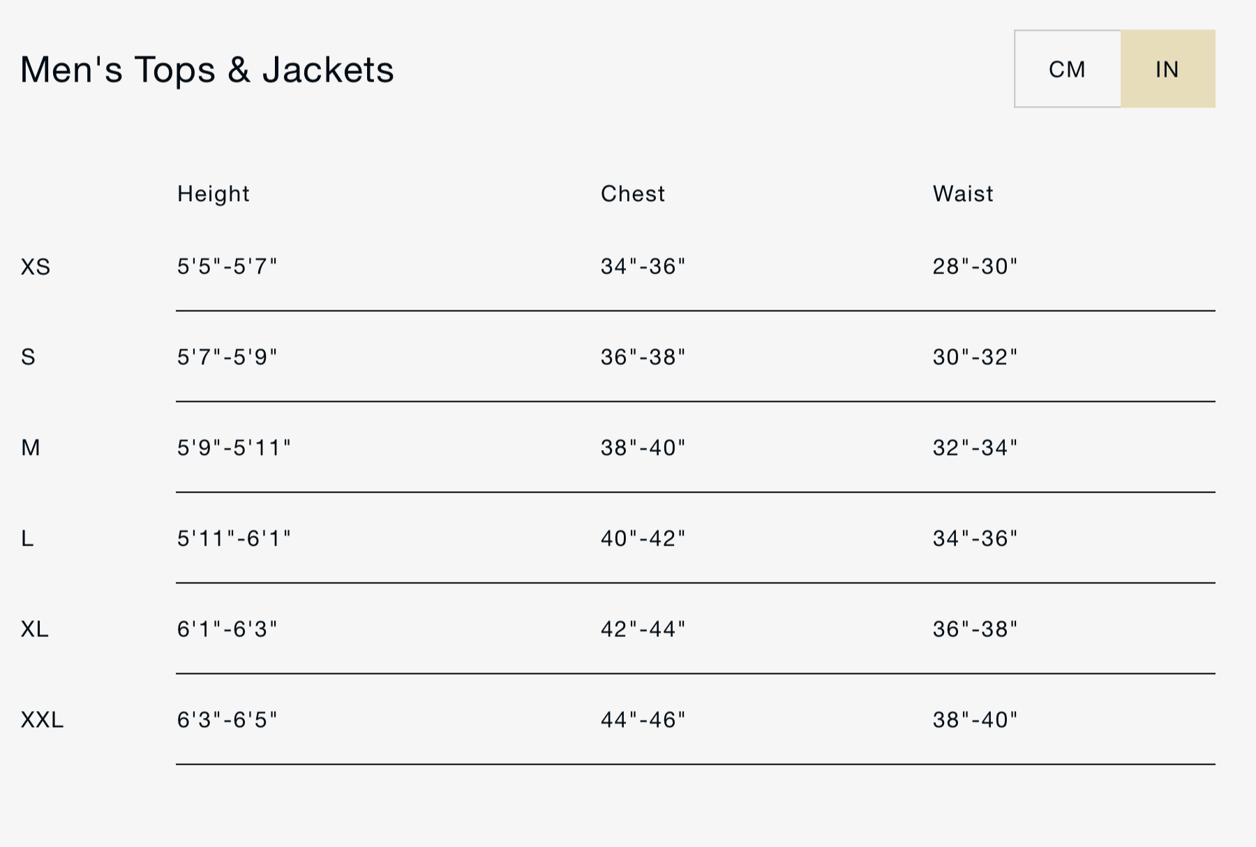Click the M chest value 38"-40"
This screenshot has width=1256, height=847.
coord(643,447)
